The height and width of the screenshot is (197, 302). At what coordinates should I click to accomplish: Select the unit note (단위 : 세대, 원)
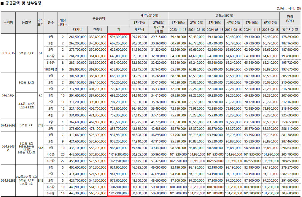(x=289, y=8)
